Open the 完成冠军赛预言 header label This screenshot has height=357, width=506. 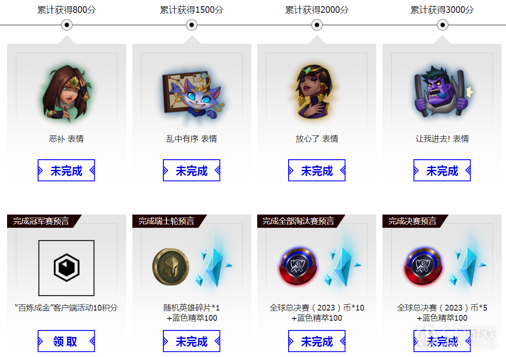point(41,221)
